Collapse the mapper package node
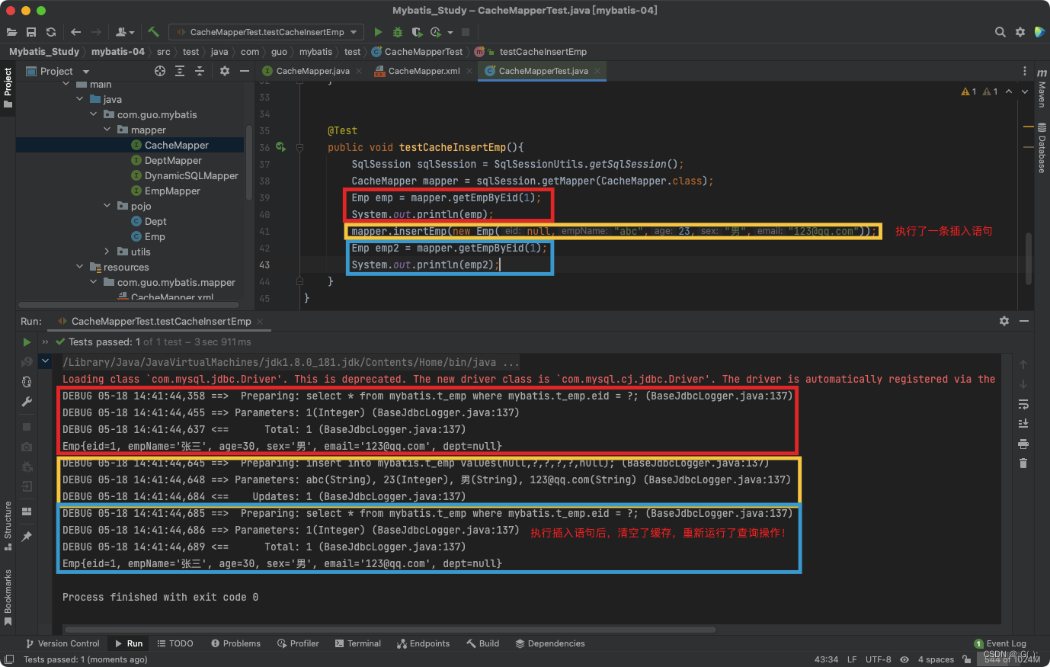 tap(107, 130)
